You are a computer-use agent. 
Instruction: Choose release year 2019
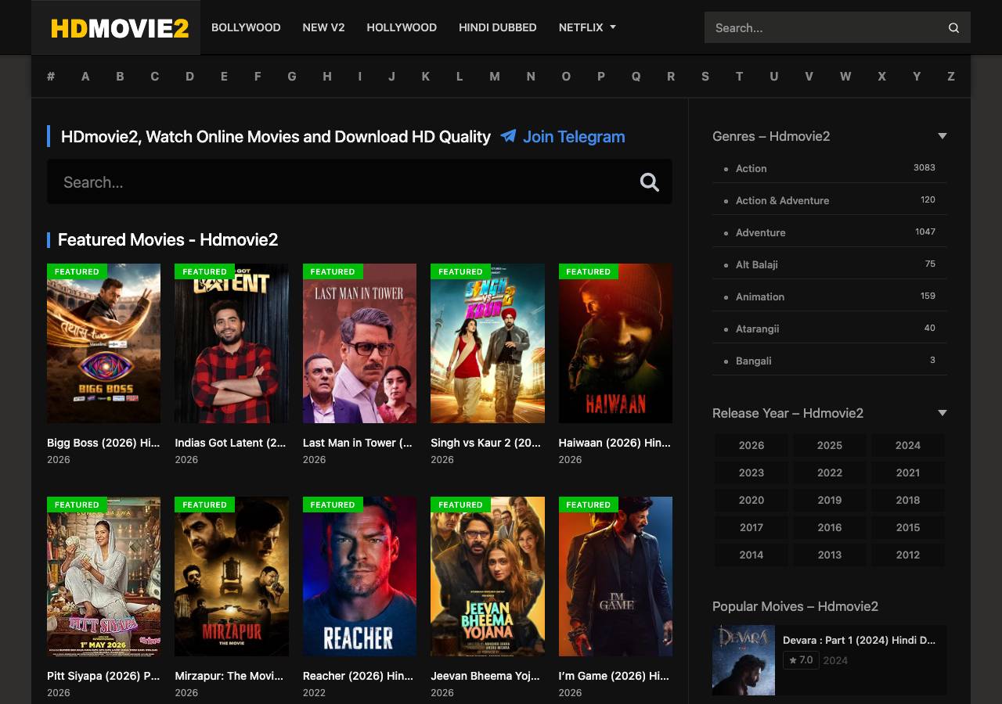click(830, 500)
